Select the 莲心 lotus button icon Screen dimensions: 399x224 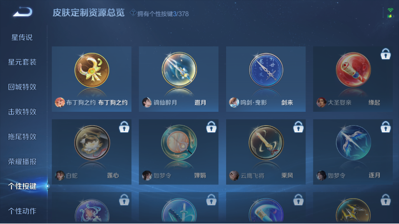click(92, 142)
